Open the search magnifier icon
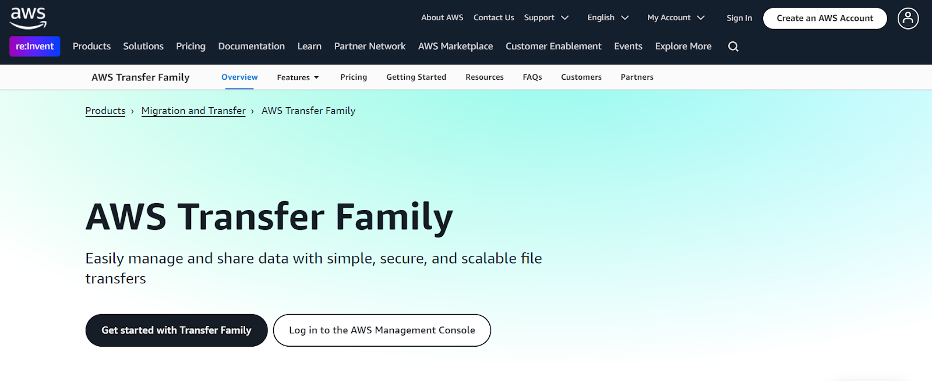Screen dimensions: 932x381 [733, 47]
